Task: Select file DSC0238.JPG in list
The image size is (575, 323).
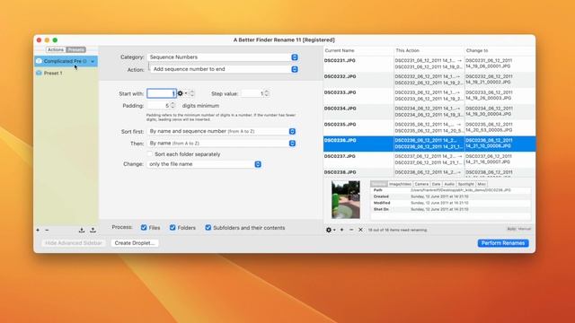Action: [x=429, y=172]
